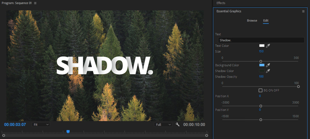
Task: Click the Size slider handle
Action: [x=261, y=61]
